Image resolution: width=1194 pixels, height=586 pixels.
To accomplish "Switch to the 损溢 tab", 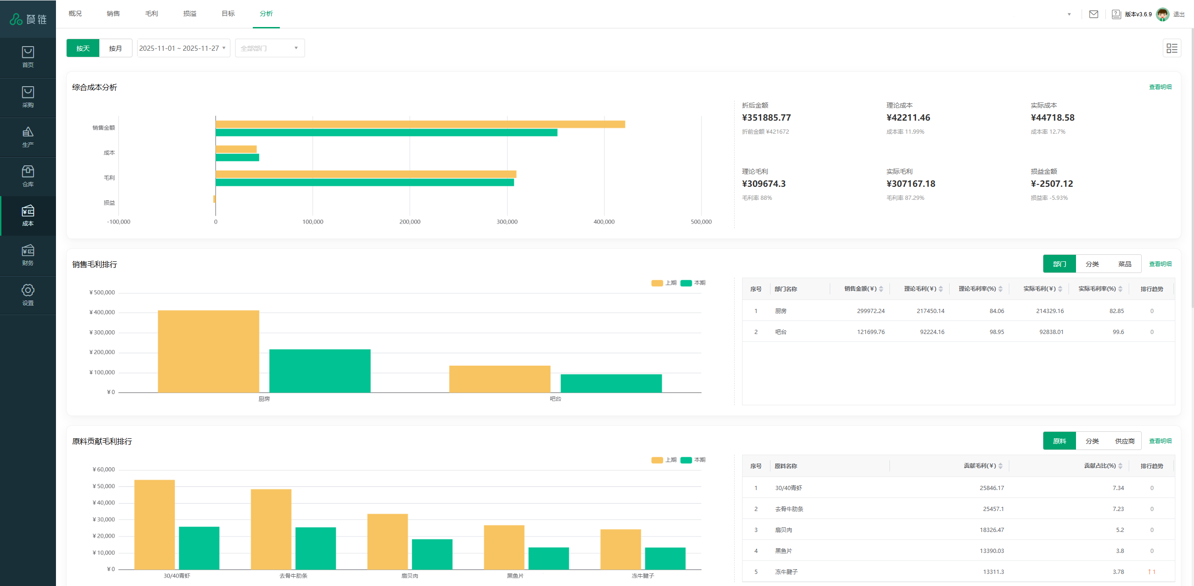I will click(189, 14).
